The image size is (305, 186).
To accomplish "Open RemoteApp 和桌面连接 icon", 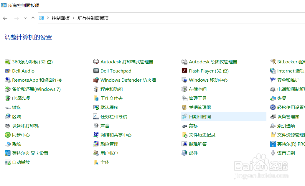I will (8, 80).
